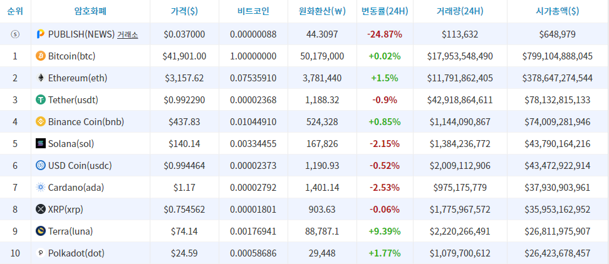609x264 pixels.
Task: Select Solana price $140.14
Action: (x=184, y=144)
